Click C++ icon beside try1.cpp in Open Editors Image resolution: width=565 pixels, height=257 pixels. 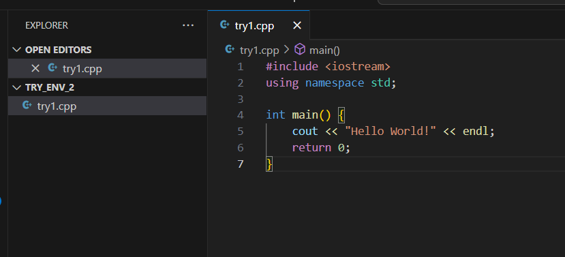click(x=52, y=67)
